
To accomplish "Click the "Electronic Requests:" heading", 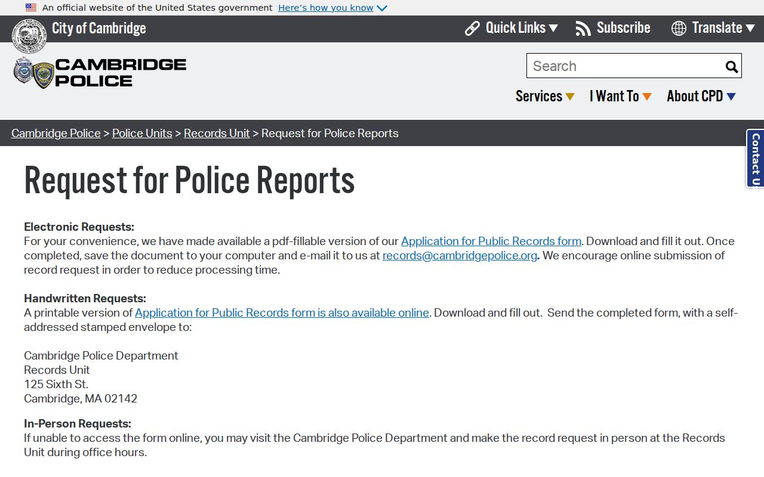I will click(79, 227).
